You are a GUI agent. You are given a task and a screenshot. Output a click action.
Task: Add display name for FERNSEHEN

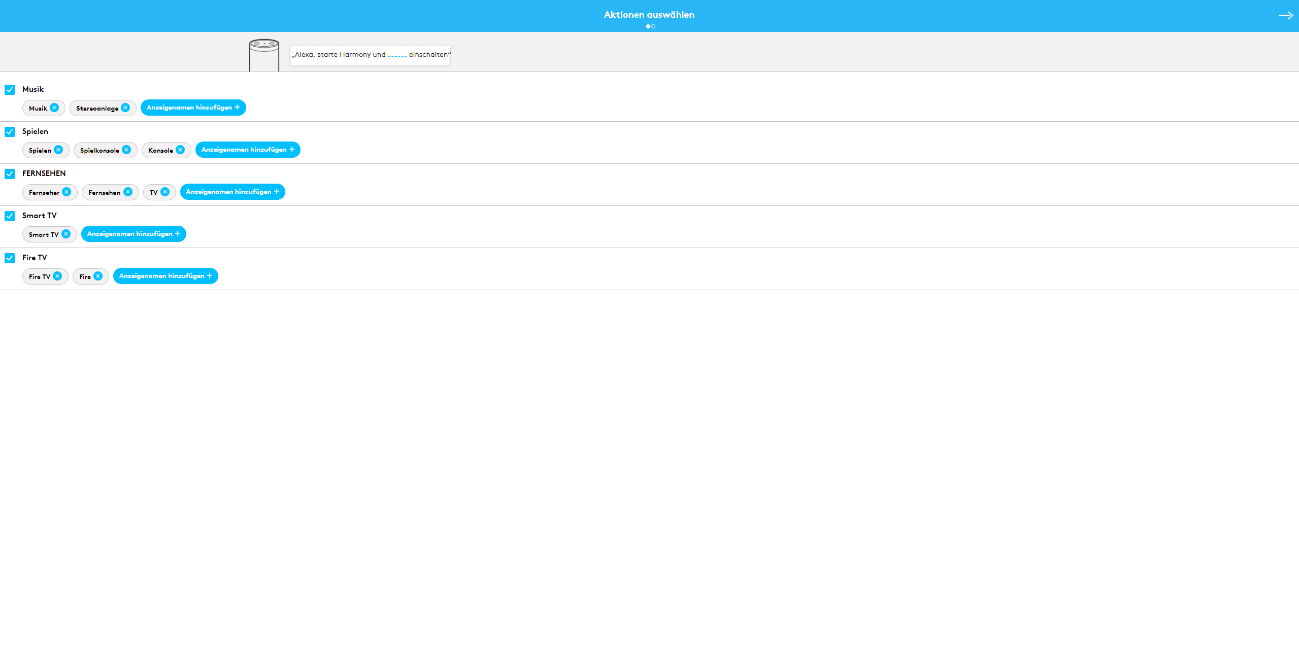point(232,192)
